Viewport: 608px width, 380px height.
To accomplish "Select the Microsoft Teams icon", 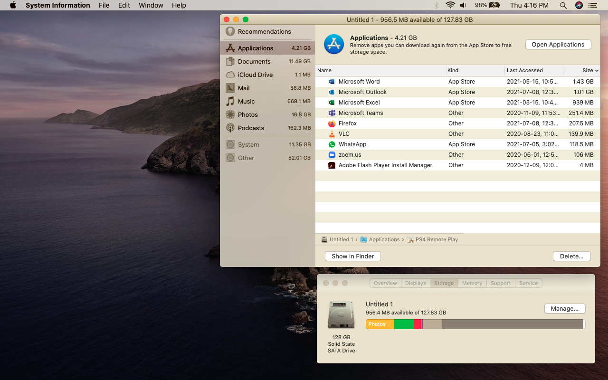I will coord(332,113).
